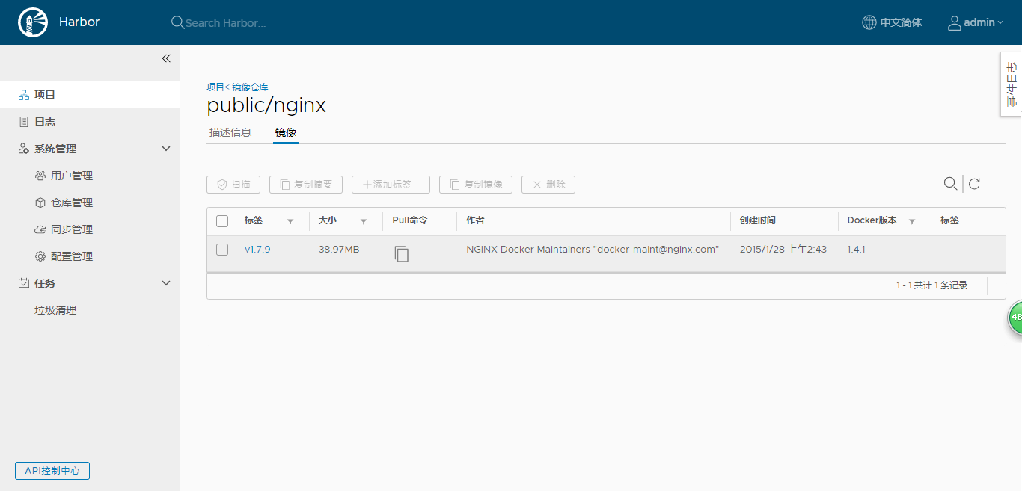
Task: Click the Pull命令 column header
Action: (410, 220)
